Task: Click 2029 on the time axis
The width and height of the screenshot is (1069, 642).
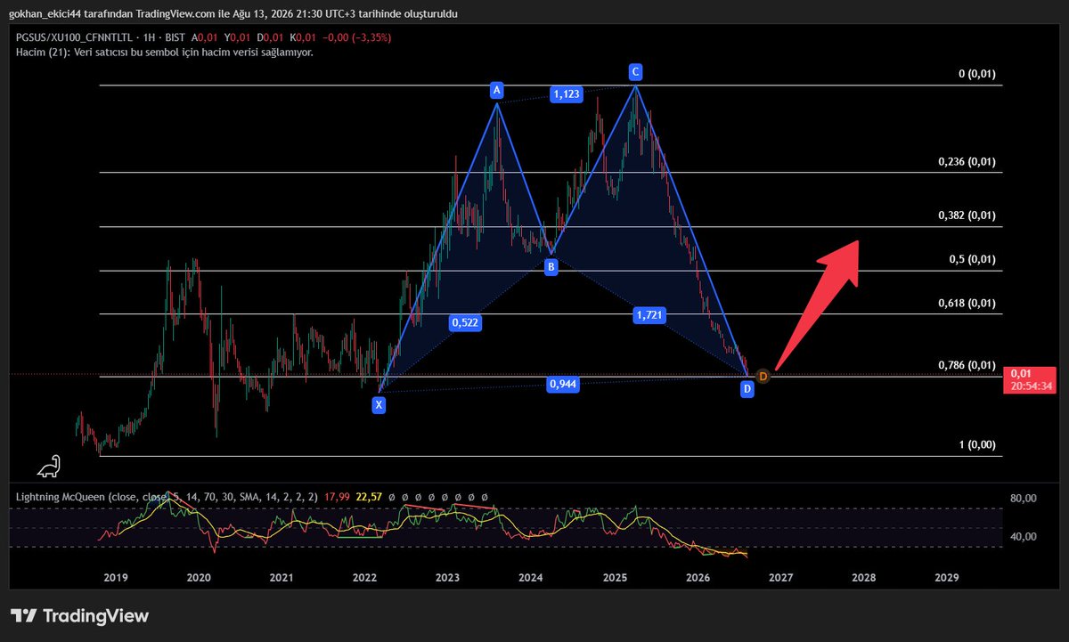Action: (x=947, y=578)
